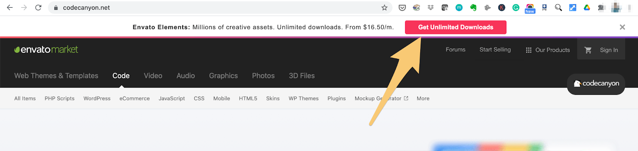Dismiss the Envato Elements banner
Viewport: 638px width, 151px height.
point(622,27)
